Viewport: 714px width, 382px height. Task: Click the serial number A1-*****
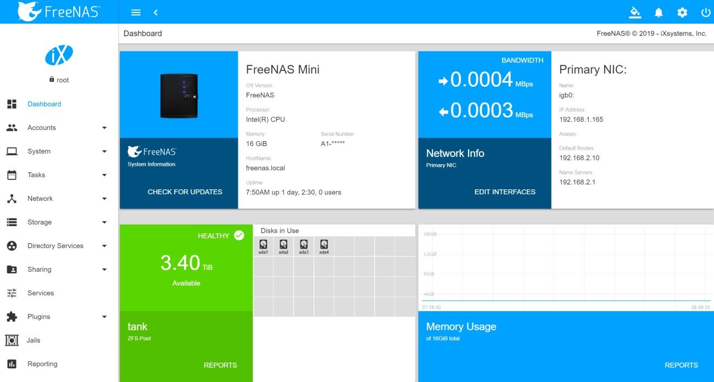(x=333, y=144)
